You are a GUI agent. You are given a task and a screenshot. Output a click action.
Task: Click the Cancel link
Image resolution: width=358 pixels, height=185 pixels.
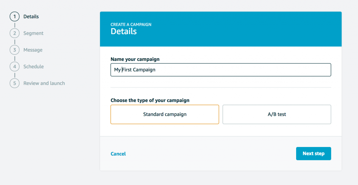[118, 154]
